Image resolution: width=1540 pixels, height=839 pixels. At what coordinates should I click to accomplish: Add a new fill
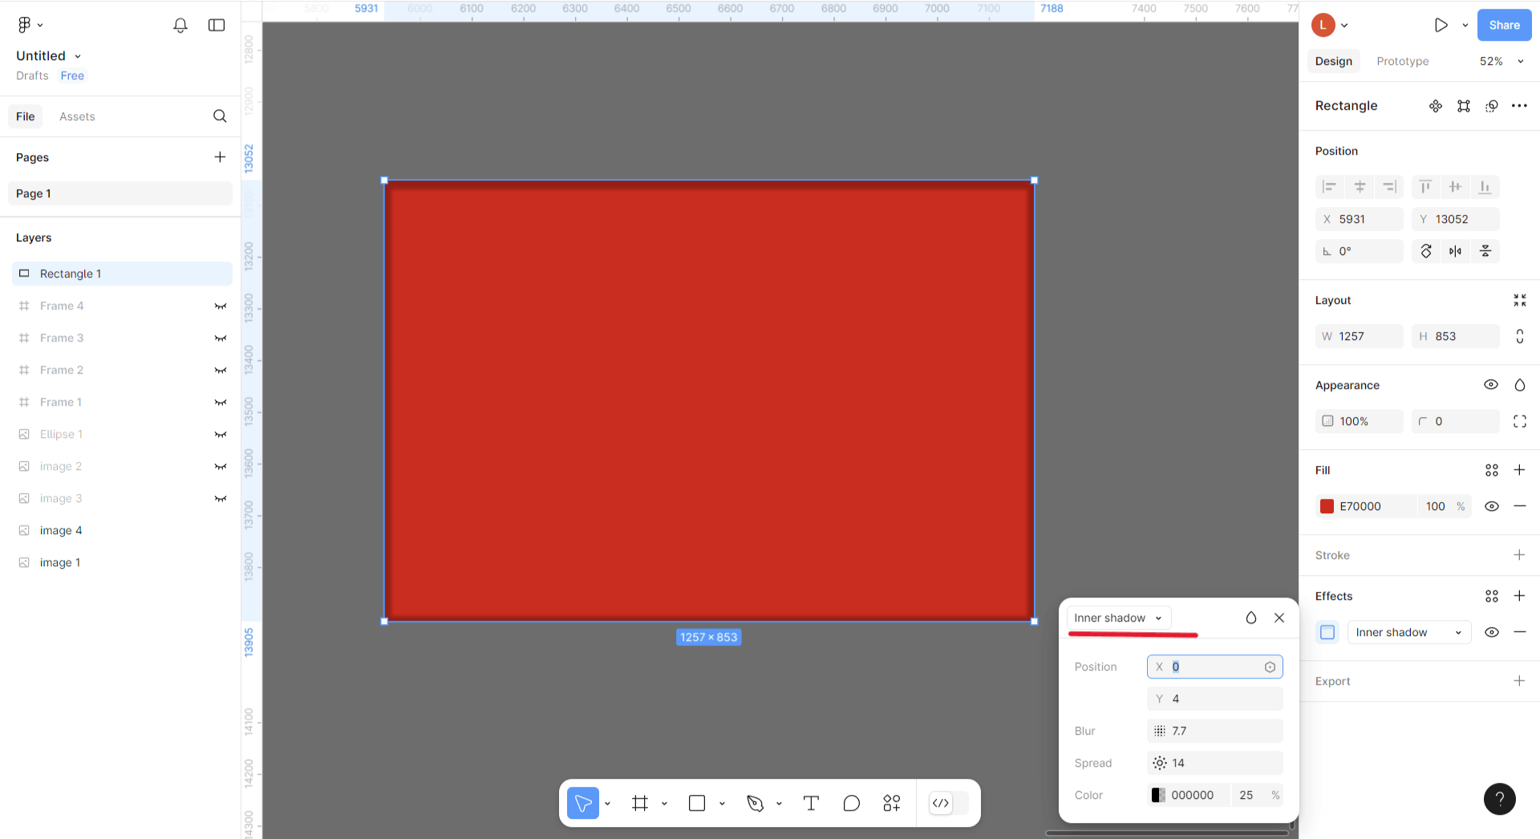click(1519, 470)
